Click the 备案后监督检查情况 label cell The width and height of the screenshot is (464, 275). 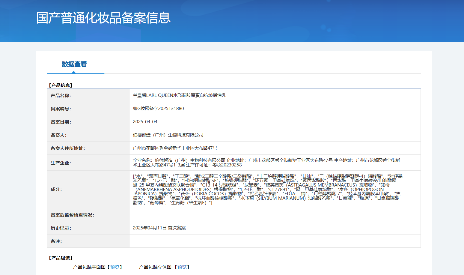pos(88,215)
